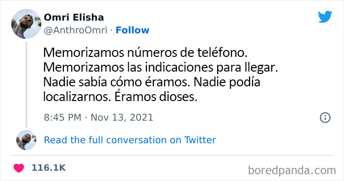
Task: Open the tweet info circle icon
Action: (x=325, y=118)
